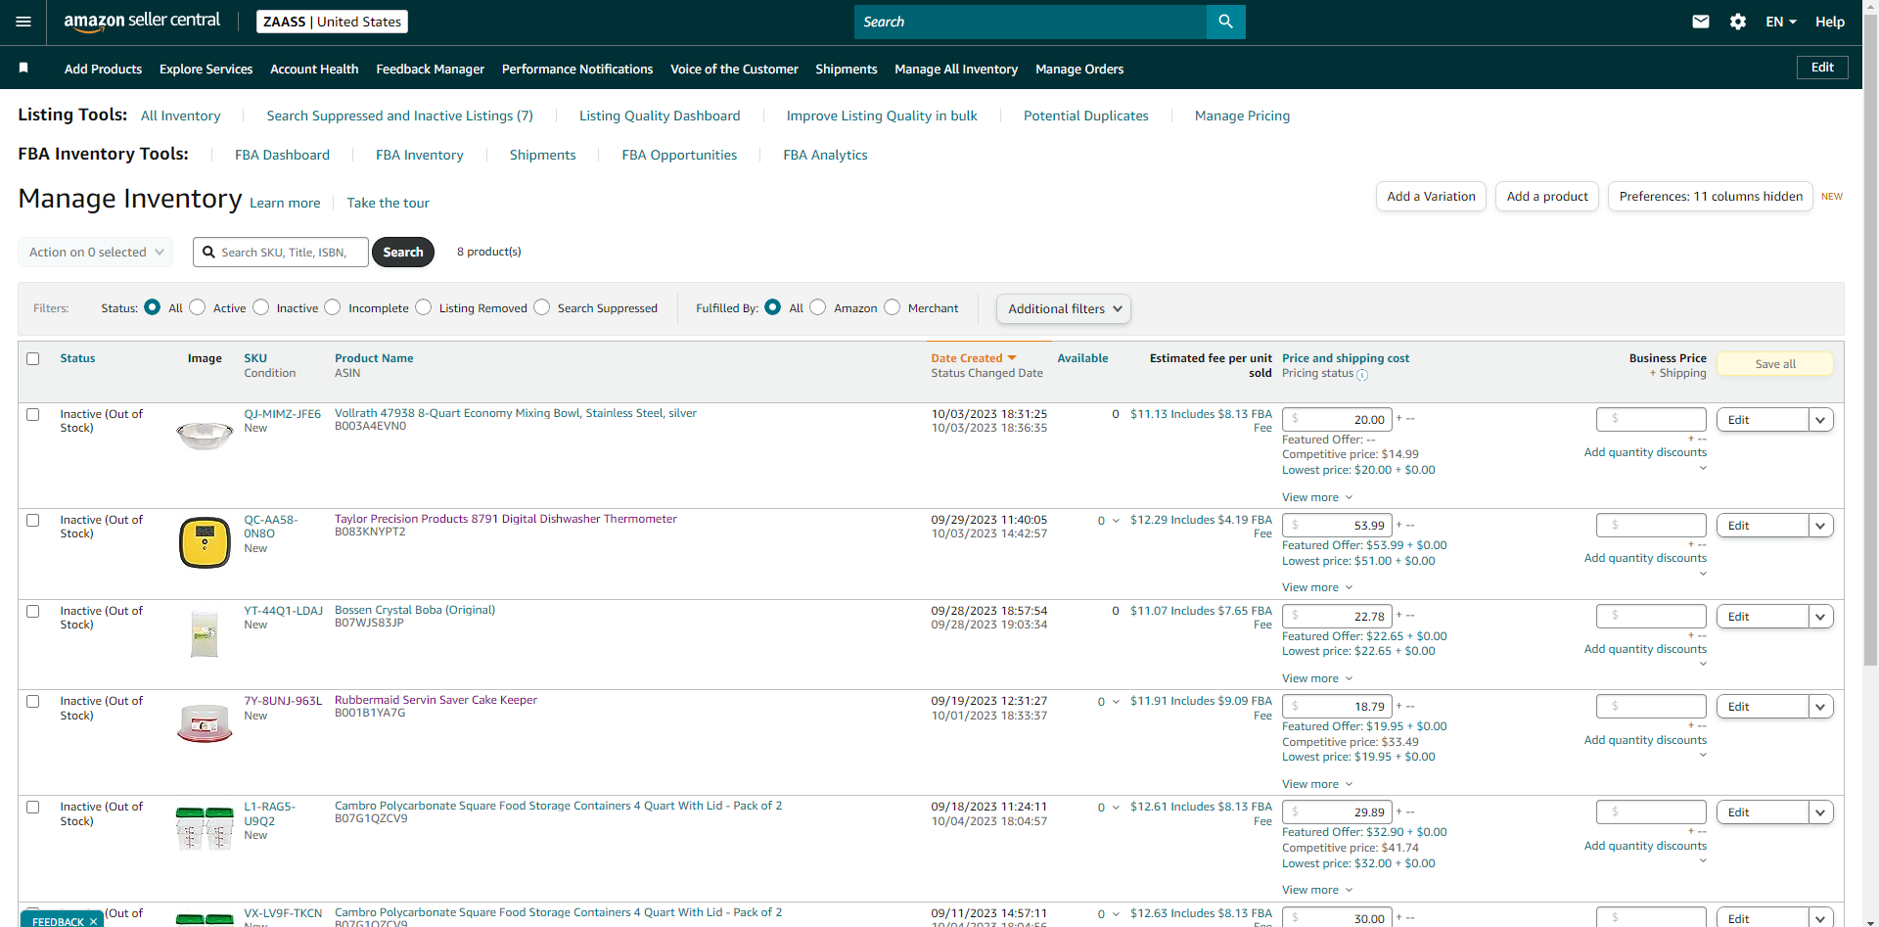
Task: Select Search Suppressed status filter
Action: click(x=542, y=307)
